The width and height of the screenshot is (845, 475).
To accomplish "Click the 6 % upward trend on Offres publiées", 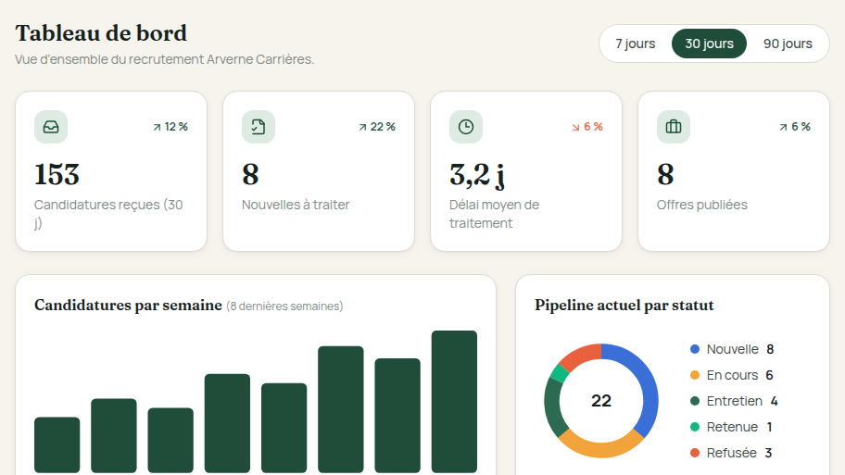I will 794,127.
